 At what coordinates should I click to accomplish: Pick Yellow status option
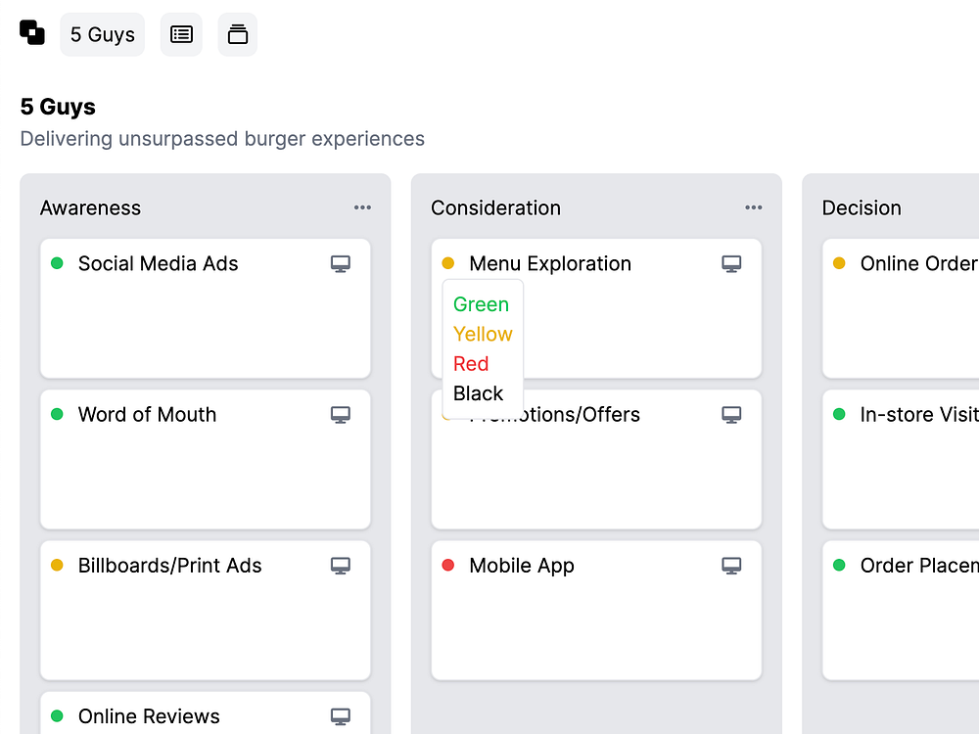[x=483, y=334]
